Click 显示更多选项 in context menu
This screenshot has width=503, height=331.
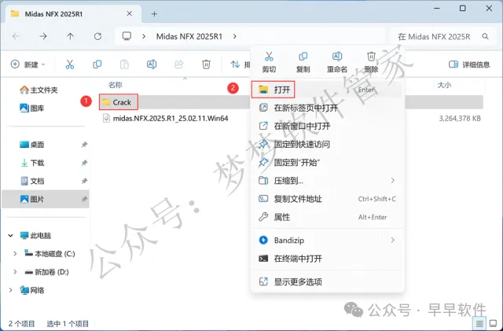(327, 282)
